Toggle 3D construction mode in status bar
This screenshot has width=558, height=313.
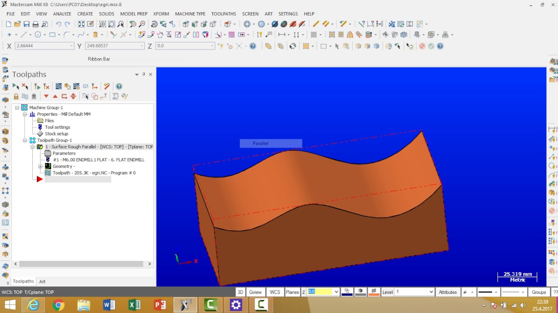tap(240, 292)
